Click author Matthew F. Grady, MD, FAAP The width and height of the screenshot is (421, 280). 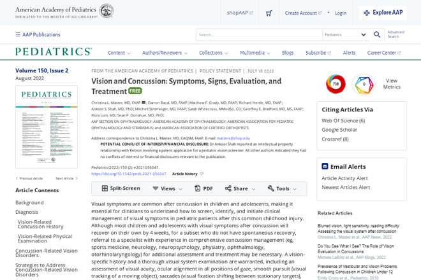[213, 102]
